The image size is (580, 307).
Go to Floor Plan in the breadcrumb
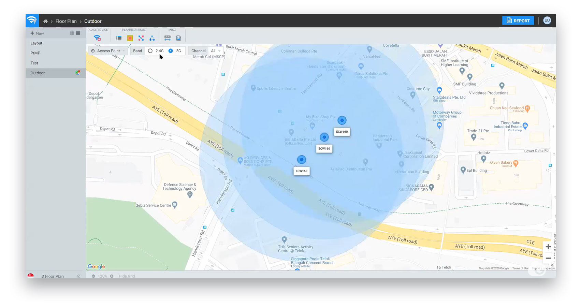(66, 21)
